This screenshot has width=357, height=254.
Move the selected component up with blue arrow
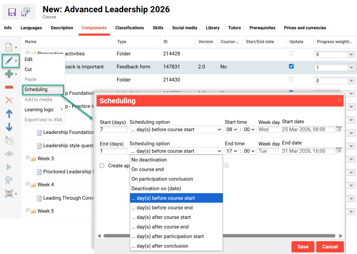(x=9, y=114)
